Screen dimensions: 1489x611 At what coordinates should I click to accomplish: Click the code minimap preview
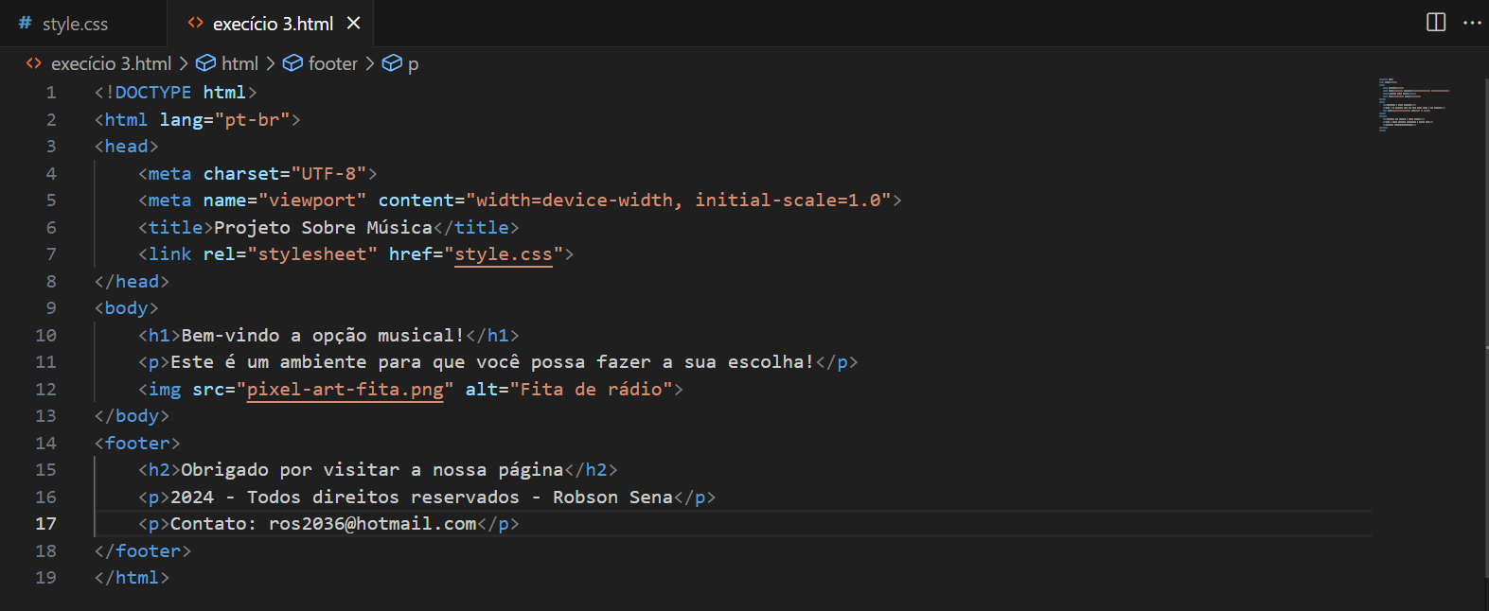[x=1413, y=105]
